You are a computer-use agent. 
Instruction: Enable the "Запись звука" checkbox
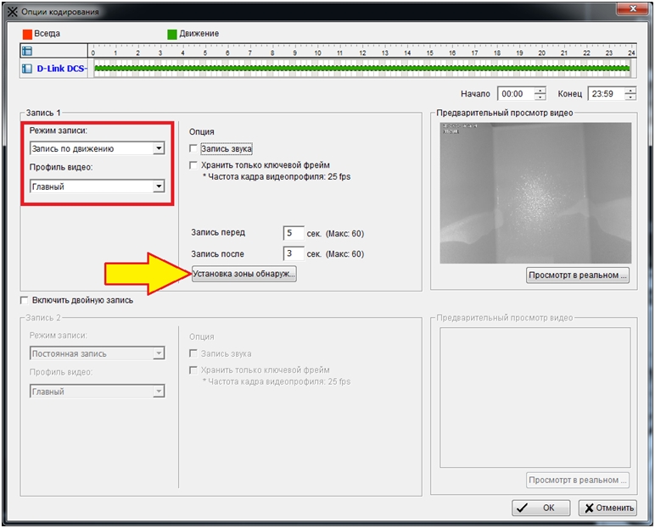pos(194,149)
